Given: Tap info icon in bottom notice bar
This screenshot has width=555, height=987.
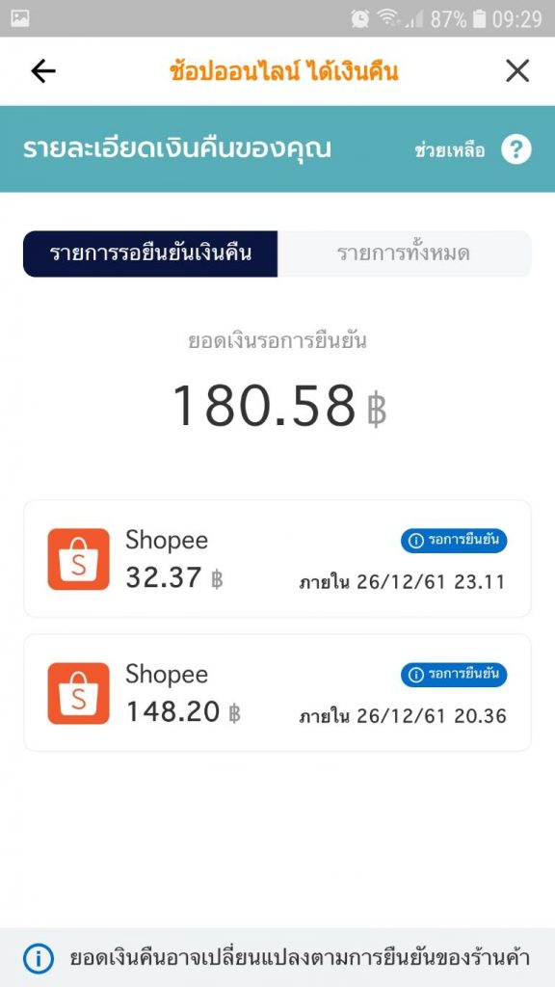Looking at the screenshot, I should (39, 959).
